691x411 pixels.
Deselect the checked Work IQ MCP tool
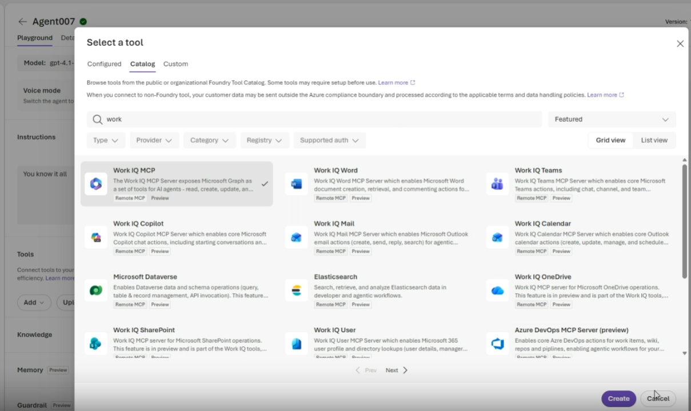[265, 183]
